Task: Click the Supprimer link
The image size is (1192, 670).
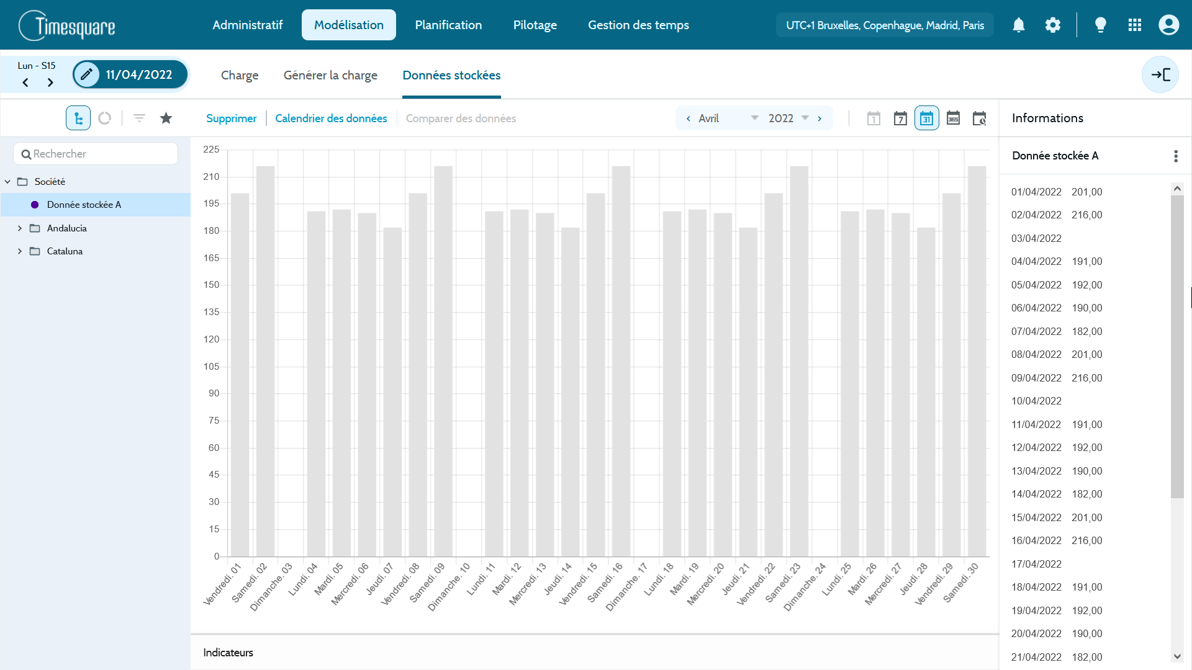Action: click(x=231, y=118)
